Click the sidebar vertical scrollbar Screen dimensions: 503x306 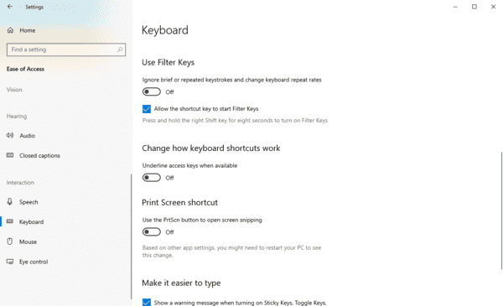tap(132, 236)
